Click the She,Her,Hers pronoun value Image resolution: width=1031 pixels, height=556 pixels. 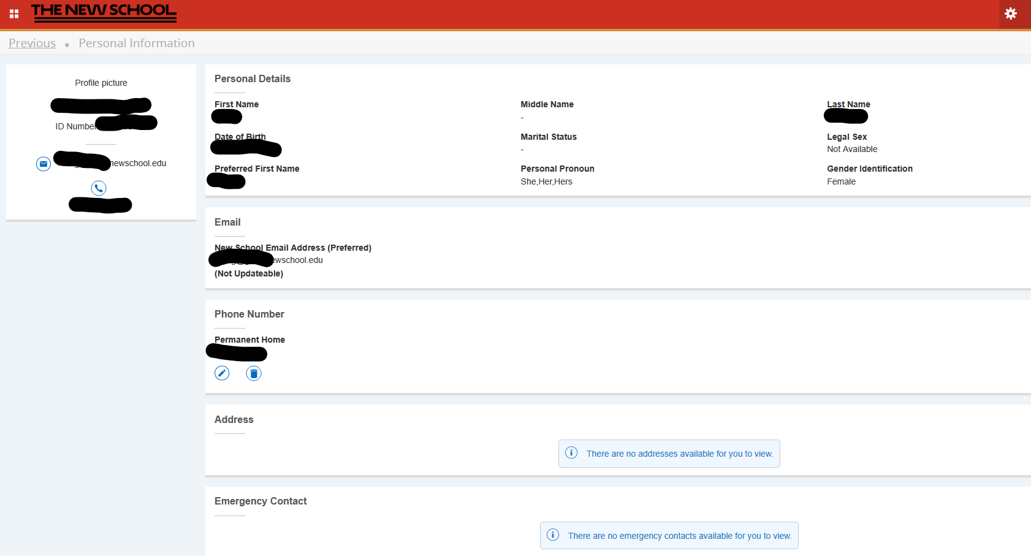546,181
